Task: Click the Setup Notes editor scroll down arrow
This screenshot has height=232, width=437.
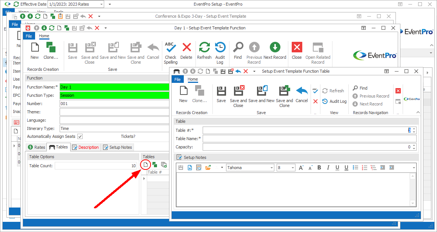Action: tap(413, 203)
